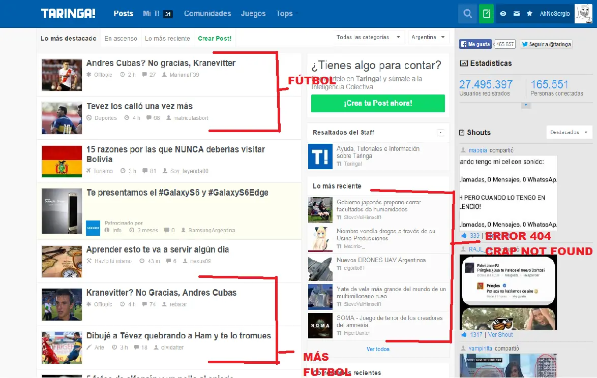Open the Argentina country dropdown
The image size is (597, 378).
428,37
